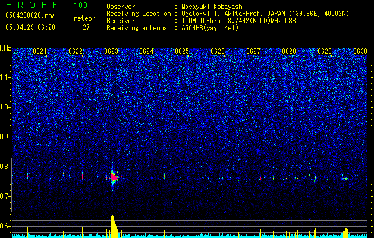The width and height of the screenshot is (374, 238).
Task: Click the tallest yellow power peak near 0623
Action: point(114,225)
